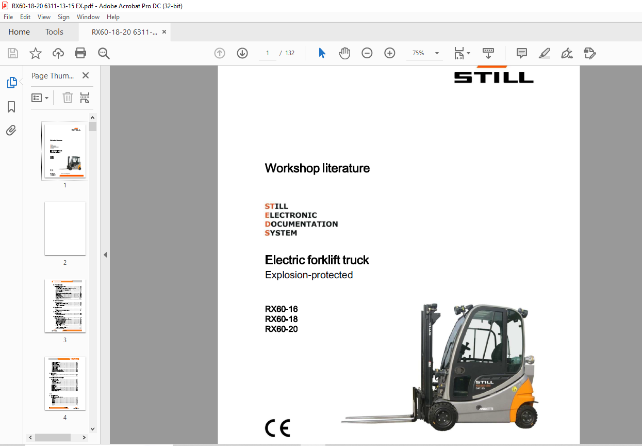Select the highlight text pen
This screenshot has width=642, height=446.
tap(544, 53)
